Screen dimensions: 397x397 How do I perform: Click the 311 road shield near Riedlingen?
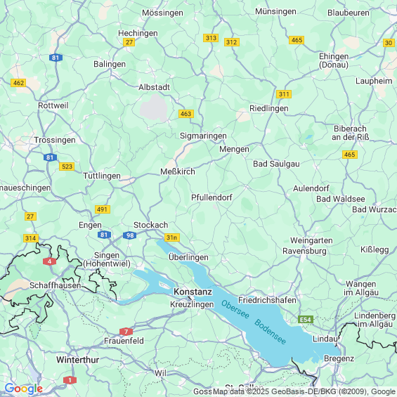tap(284, 94)
